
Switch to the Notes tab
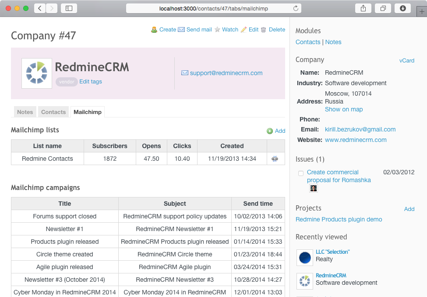tap(25, 112)
